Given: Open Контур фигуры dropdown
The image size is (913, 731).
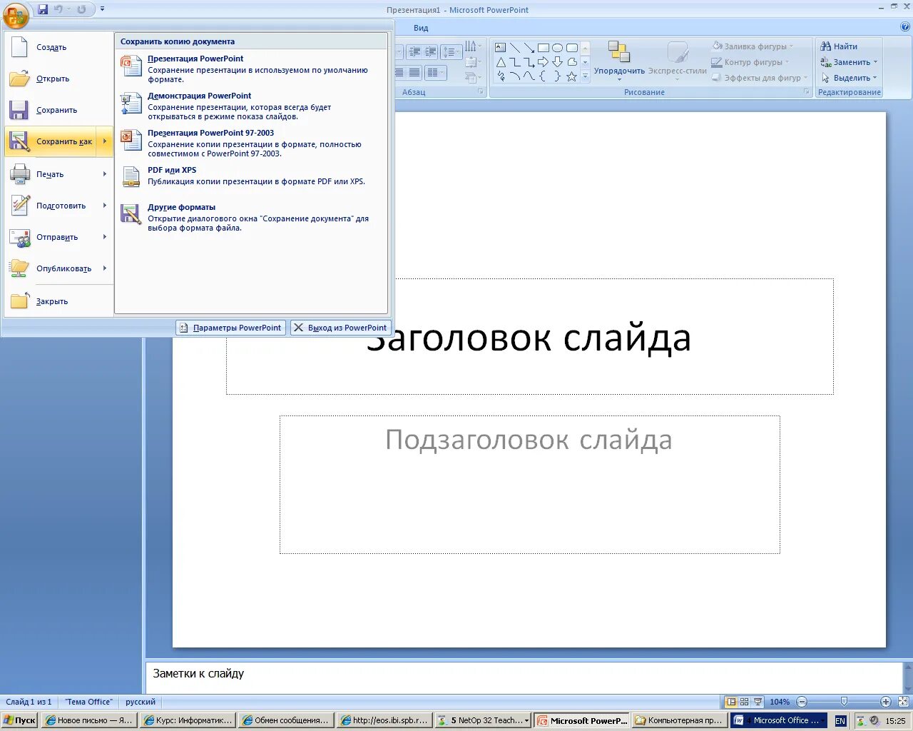Looking at the screenshot, I should 750,62.
